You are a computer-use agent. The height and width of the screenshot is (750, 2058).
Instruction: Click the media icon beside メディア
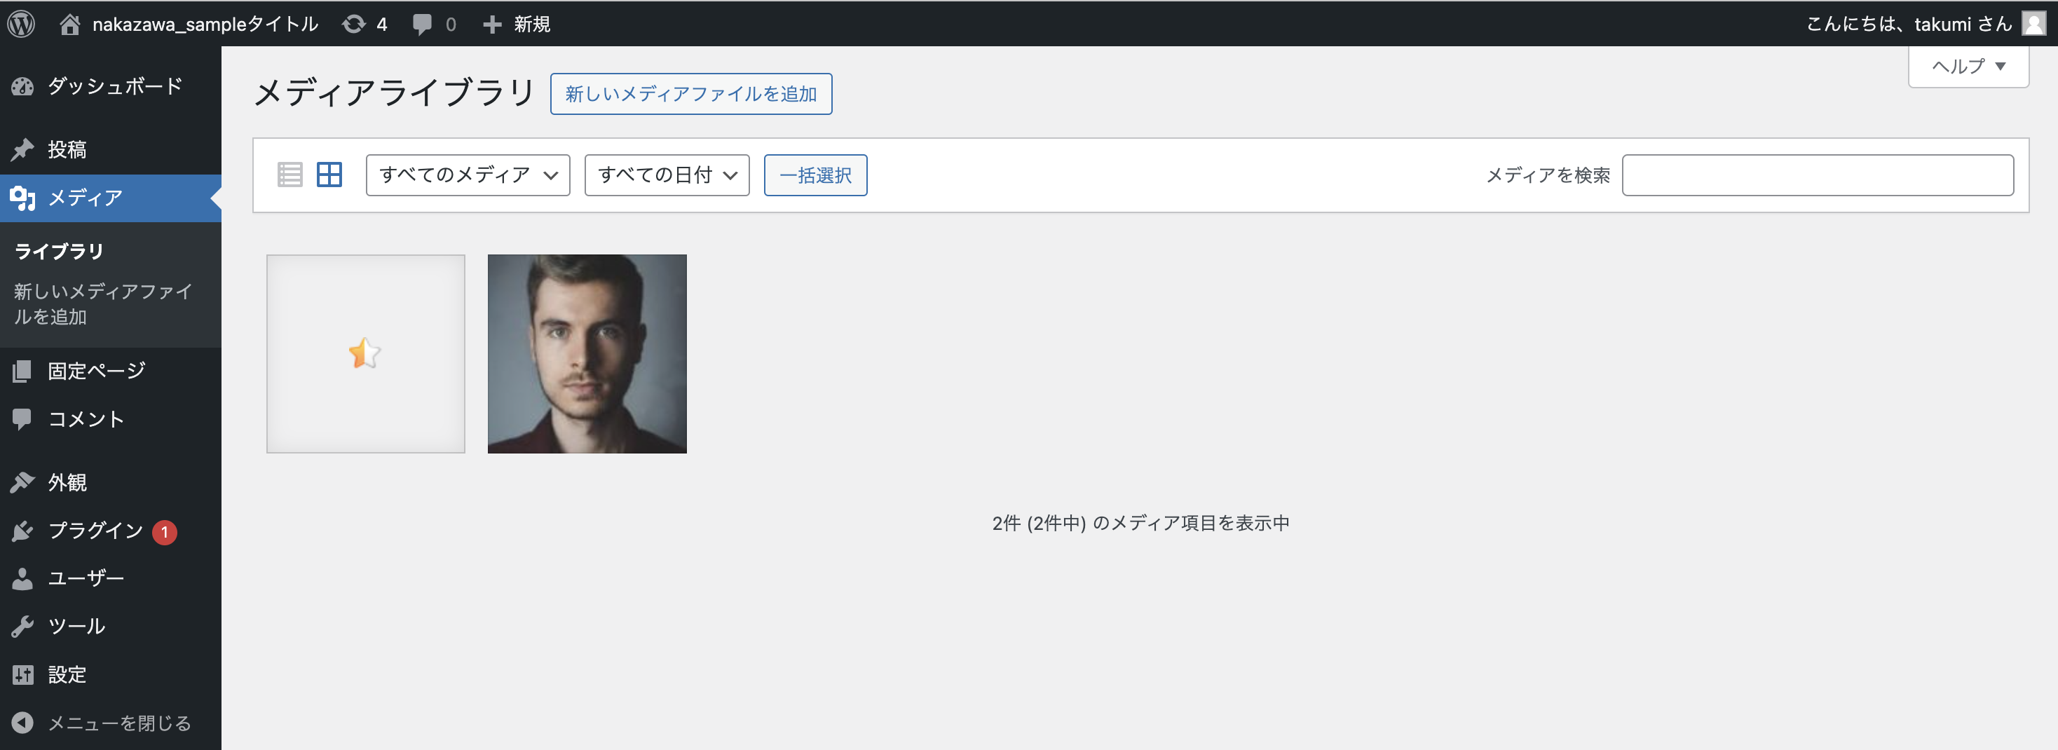coord(22,197)
